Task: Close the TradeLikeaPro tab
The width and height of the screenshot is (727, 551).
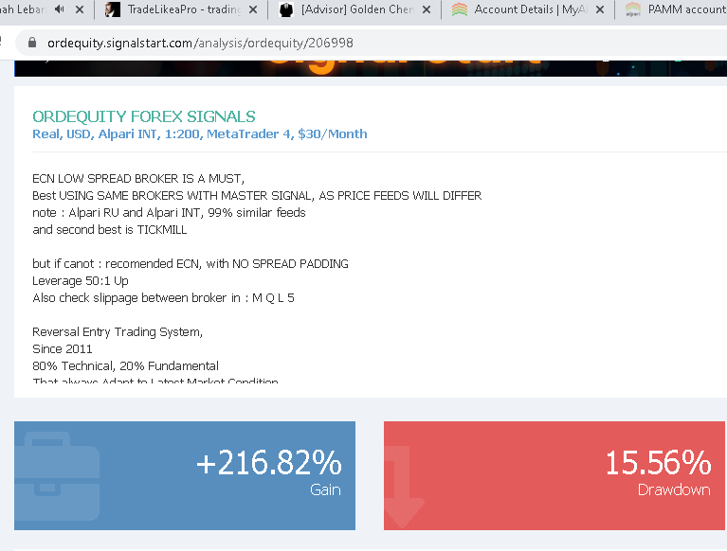Action: point(253,9)
